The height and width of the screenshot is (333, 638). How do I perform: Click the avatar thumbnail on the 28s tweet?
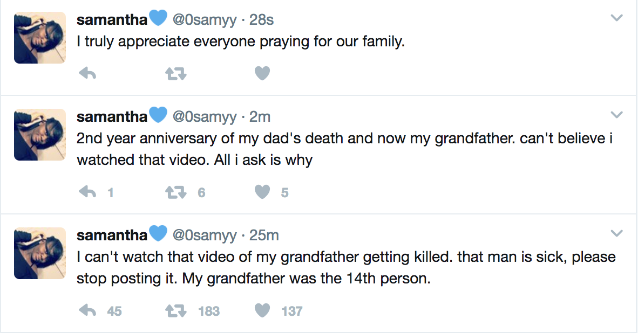(x=40, y=38)
